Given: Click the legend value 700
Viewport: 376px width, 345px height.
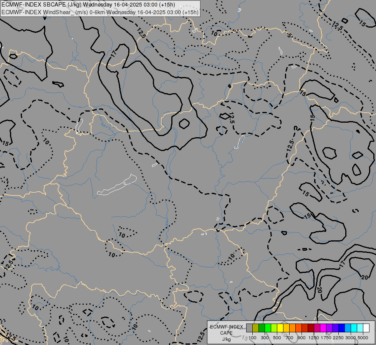Looking at the screenshot, I should 290,338.
